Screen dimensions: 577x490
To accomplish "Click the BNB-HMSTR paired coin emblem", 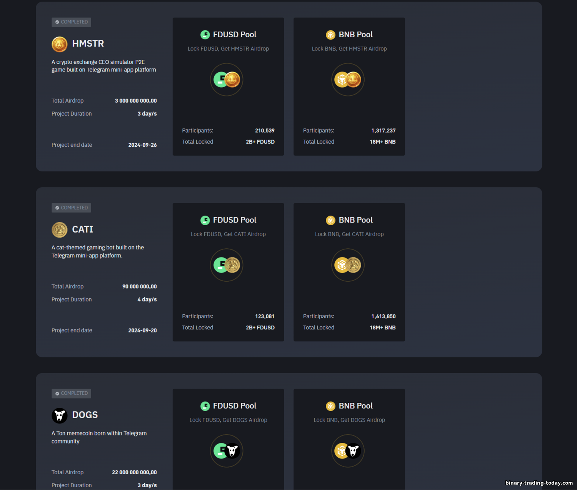I will pos(348,80).
